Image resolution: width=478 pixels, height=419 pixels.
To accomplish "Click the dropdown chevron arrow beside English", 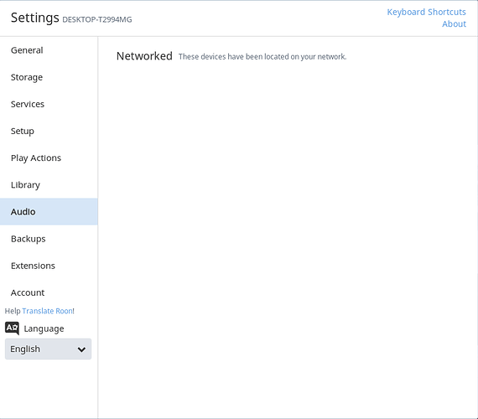I will pyautogui.click(x=81, y=349).
